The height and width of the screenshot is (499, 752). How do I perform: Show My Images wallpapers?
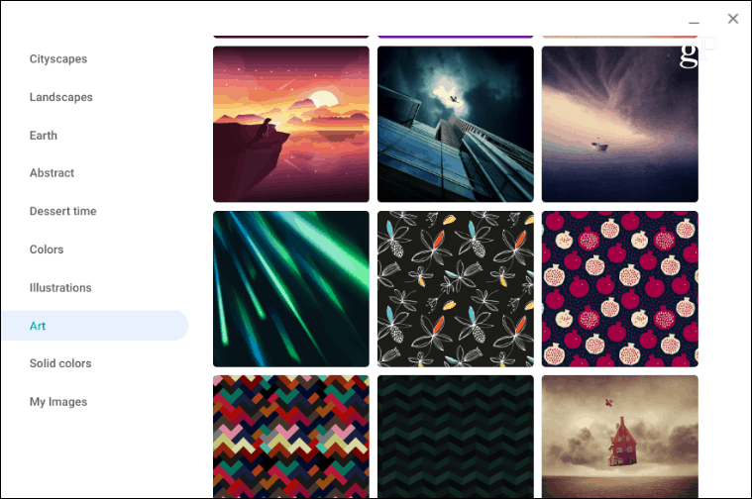pyautogui.click(x=58, y=402)
